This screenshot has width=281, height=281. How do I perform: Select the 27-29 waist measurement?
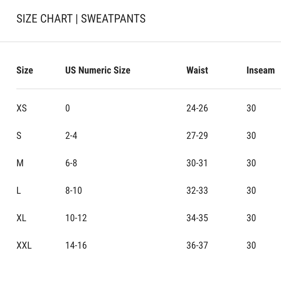(197, 136)
